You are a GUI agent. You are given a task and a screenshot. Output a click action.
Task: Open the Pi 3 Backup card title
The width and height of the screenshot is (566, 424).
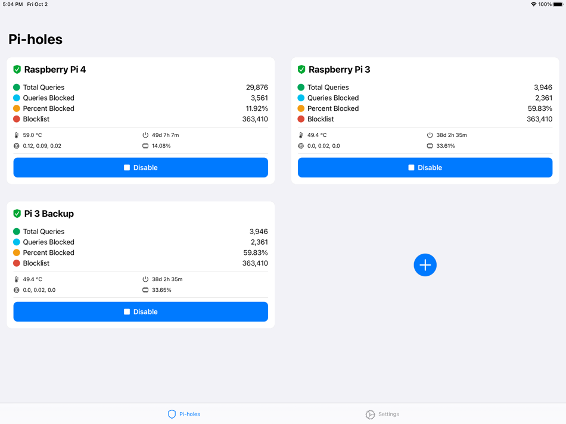coord(49,214)
